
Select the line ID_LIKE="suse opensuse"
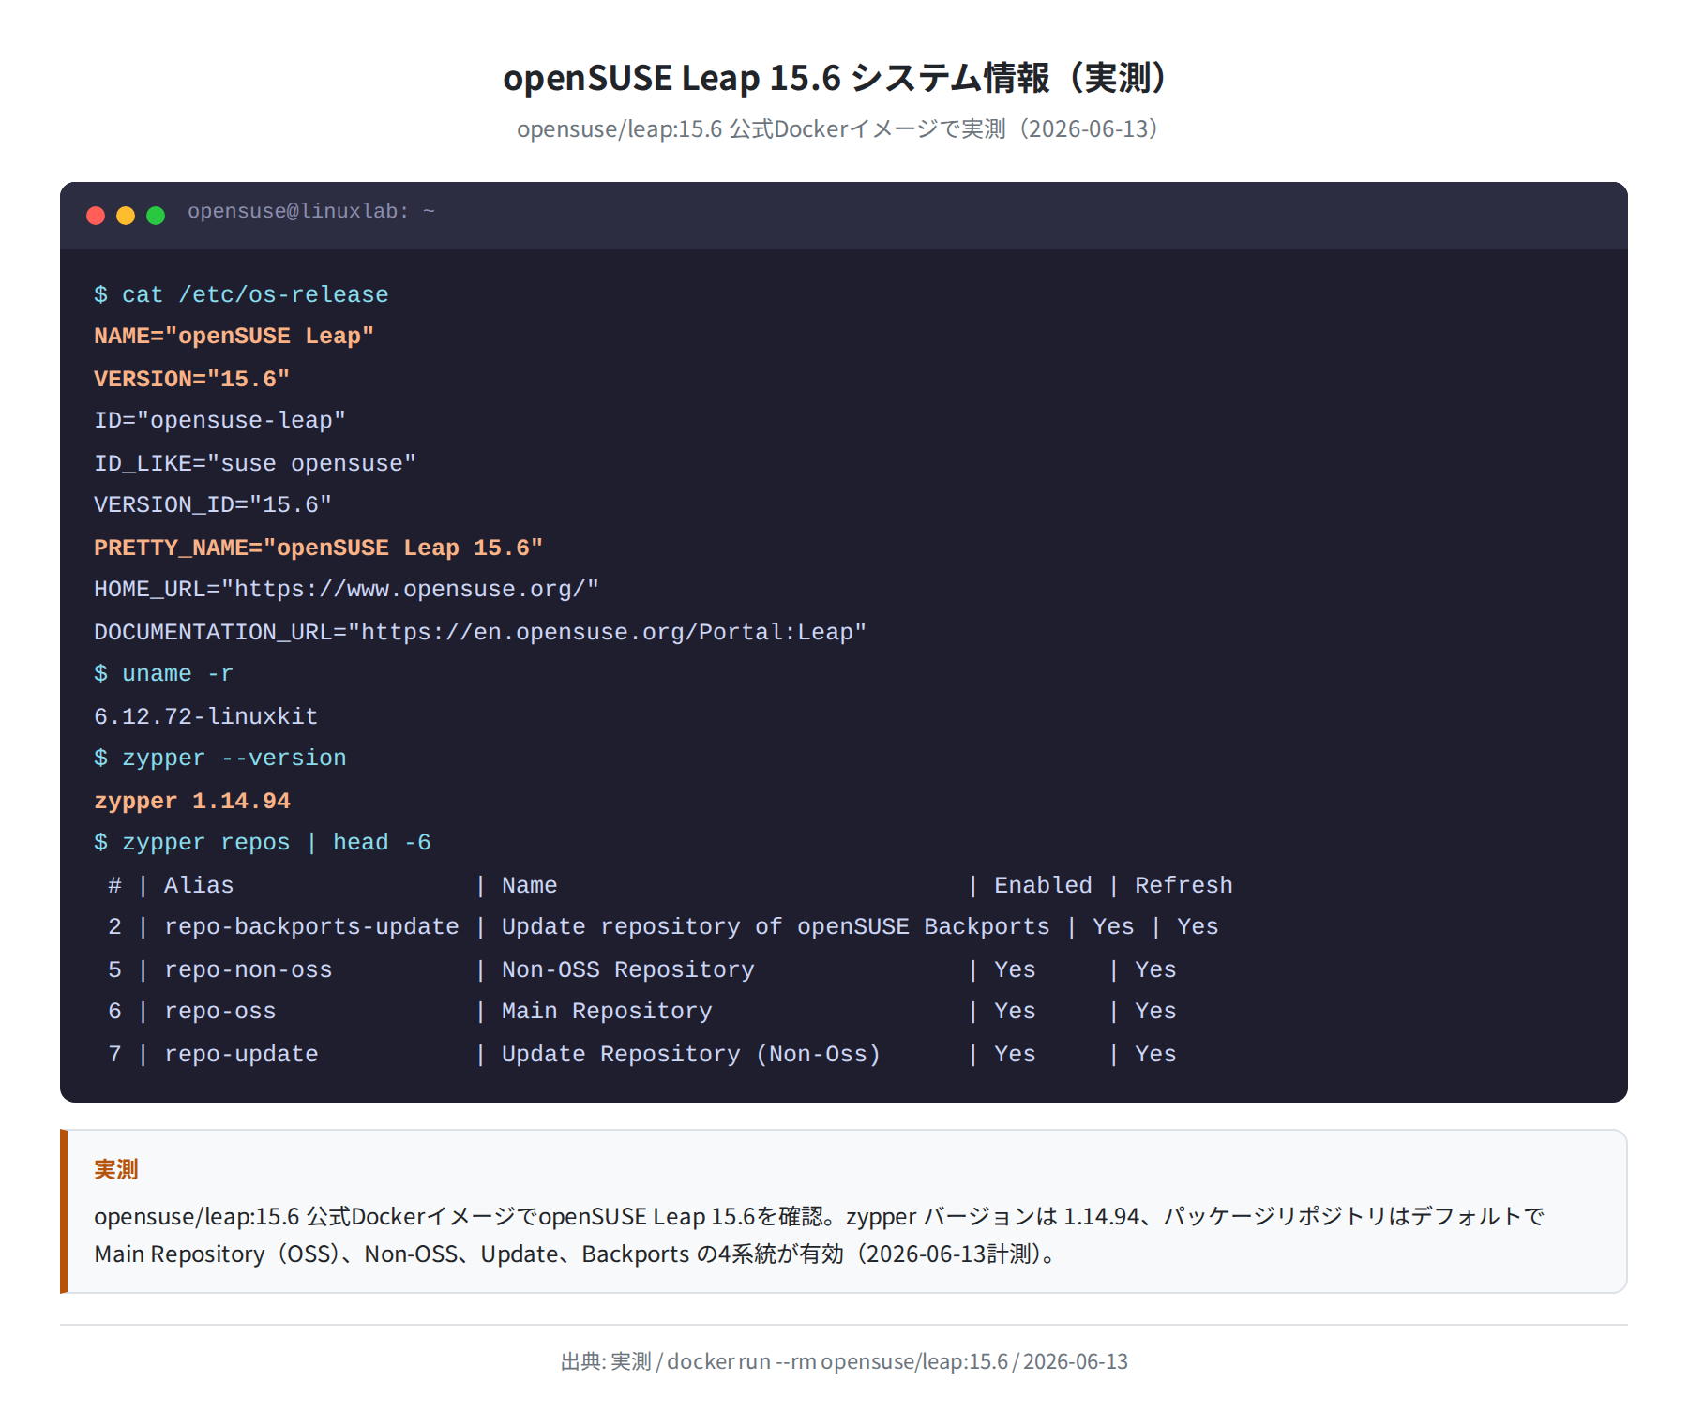click(x=255, y=463)
